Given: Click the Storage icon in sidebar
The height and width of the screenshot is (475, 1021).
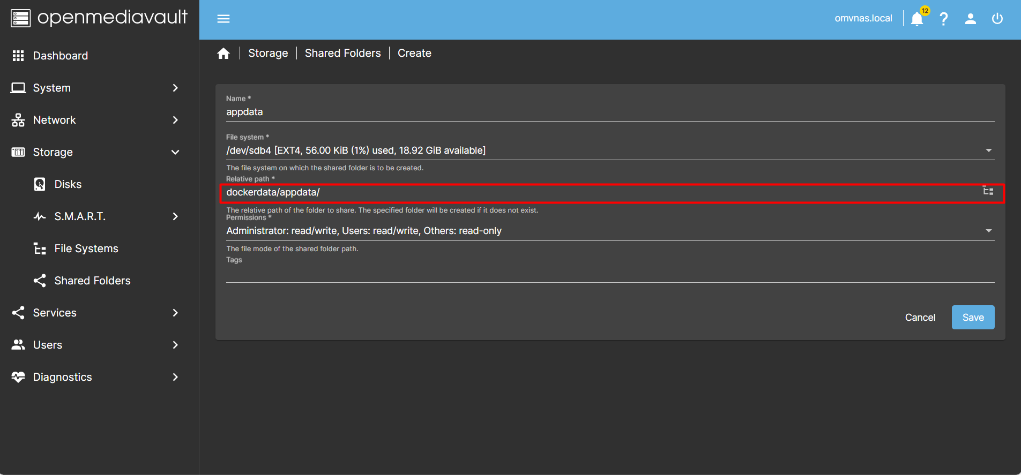Looking at the screenshot, I should [x=18, y=152].
